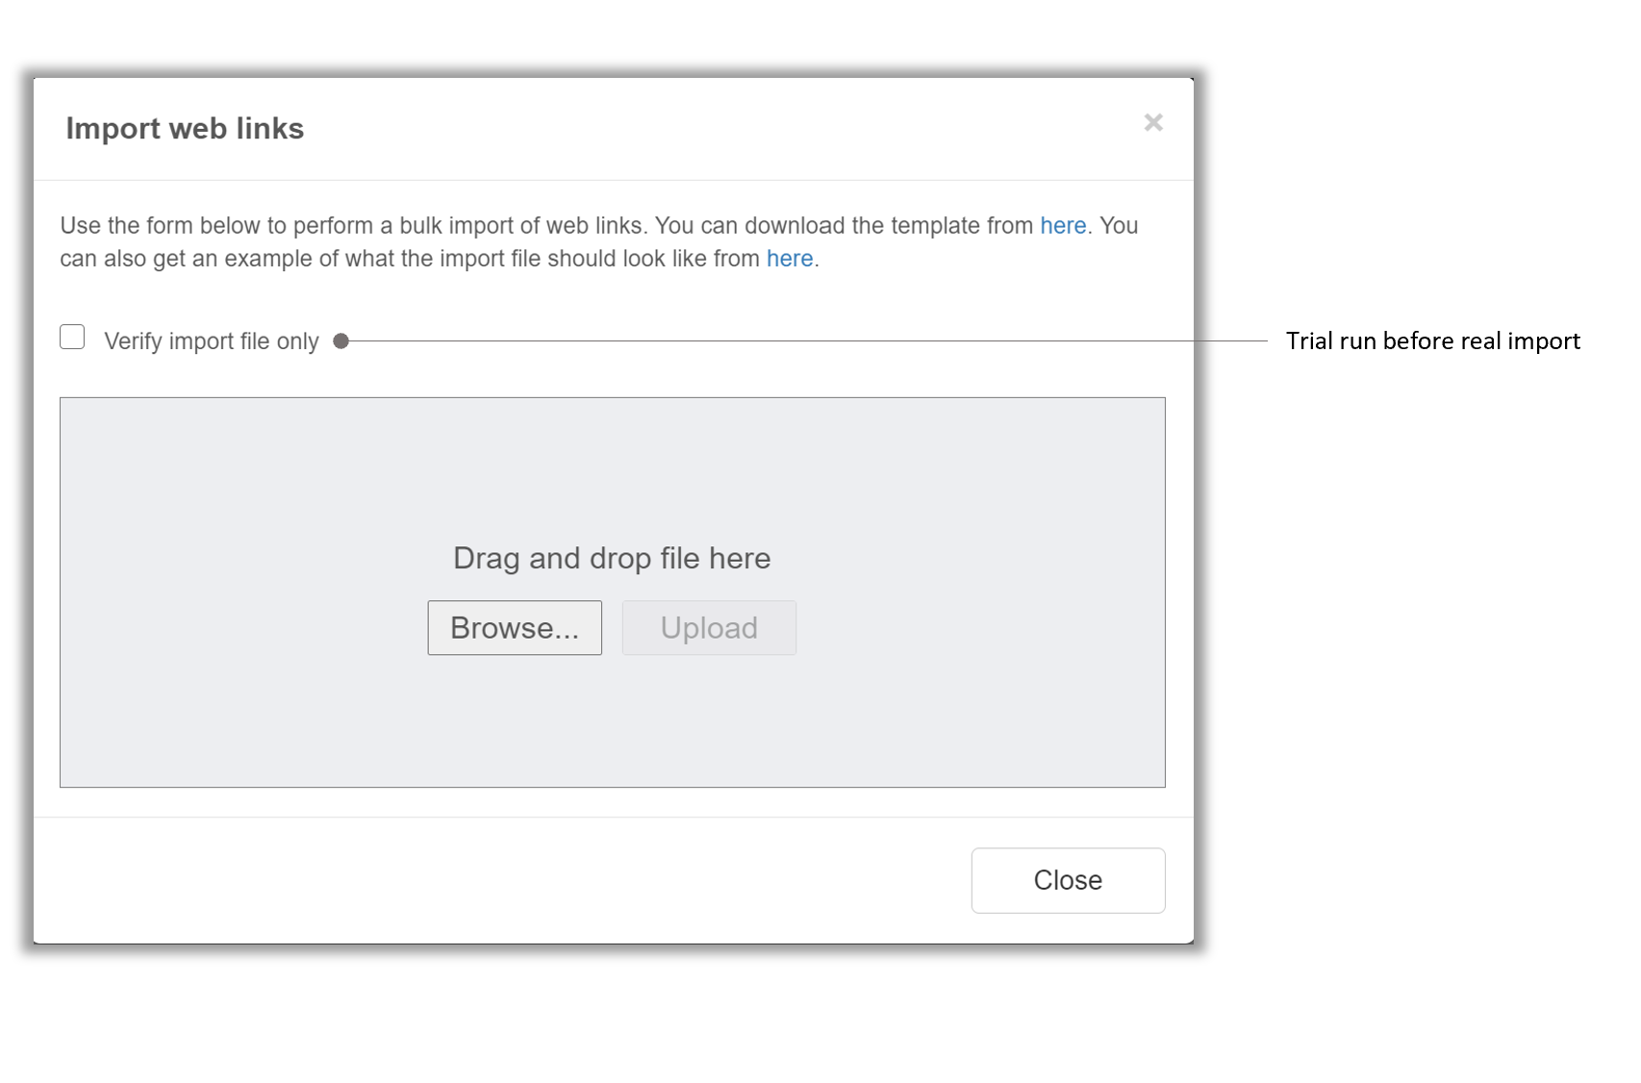The height and width of the screenshot is (1083, 1641).
Task: Click the Drag and drop file here text
Action: point(612,558)
